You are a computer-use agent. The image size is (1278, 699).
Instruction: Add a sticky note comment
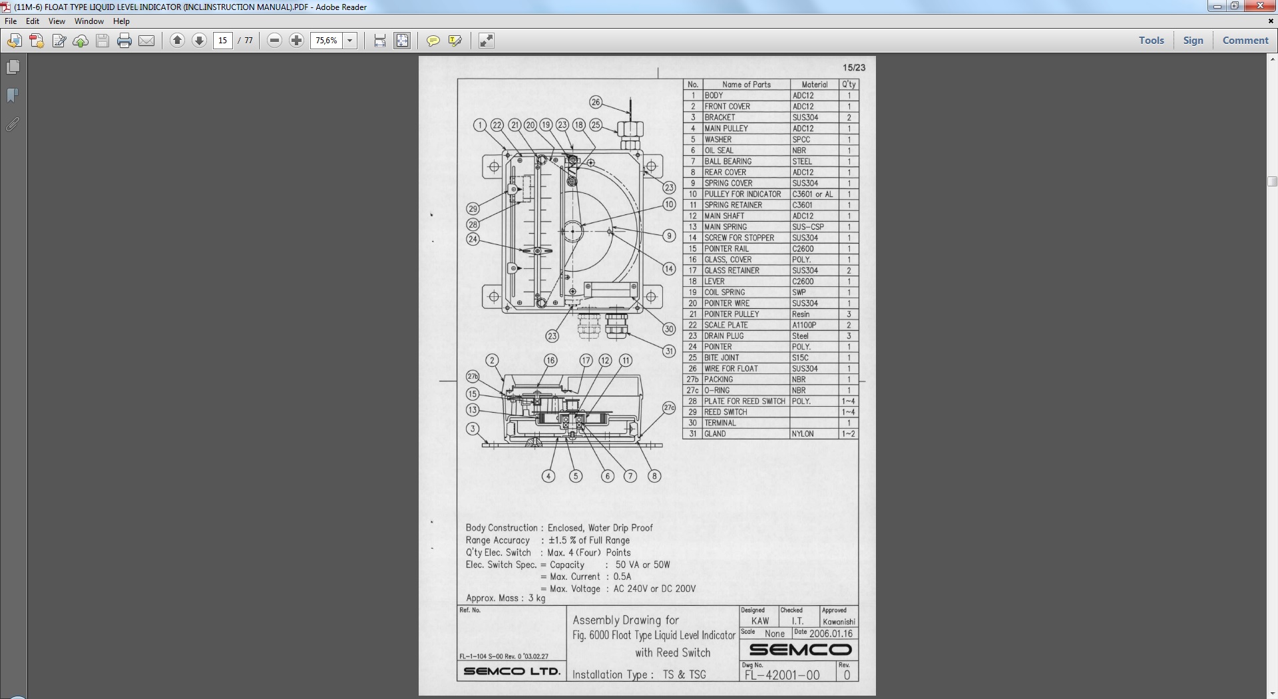pos(433,41)
